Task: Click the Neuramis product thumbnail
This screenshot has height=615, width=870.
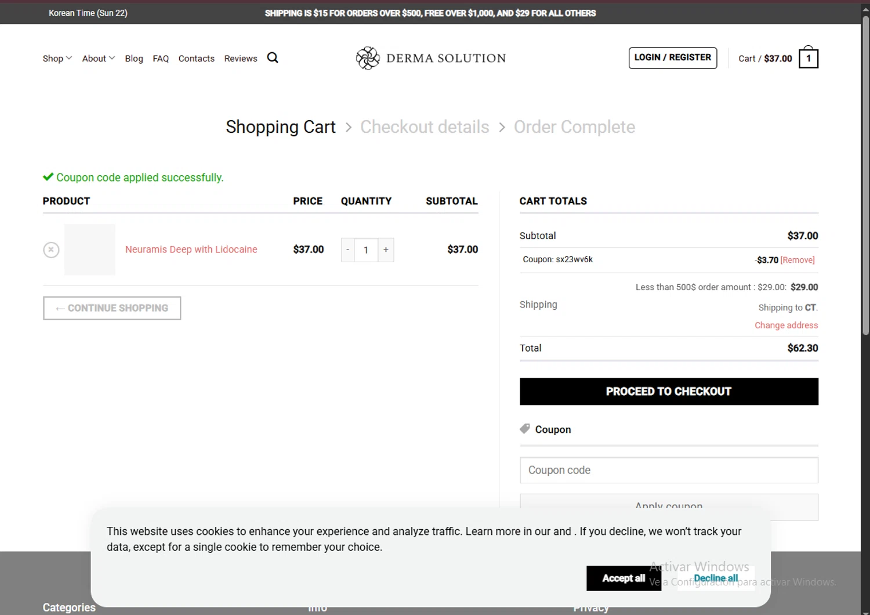Action: tap(90, 249)
